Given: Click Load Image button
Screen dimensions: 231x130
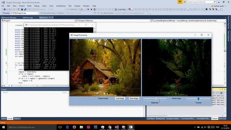Looking at the screenshot, I should (120, 98).
